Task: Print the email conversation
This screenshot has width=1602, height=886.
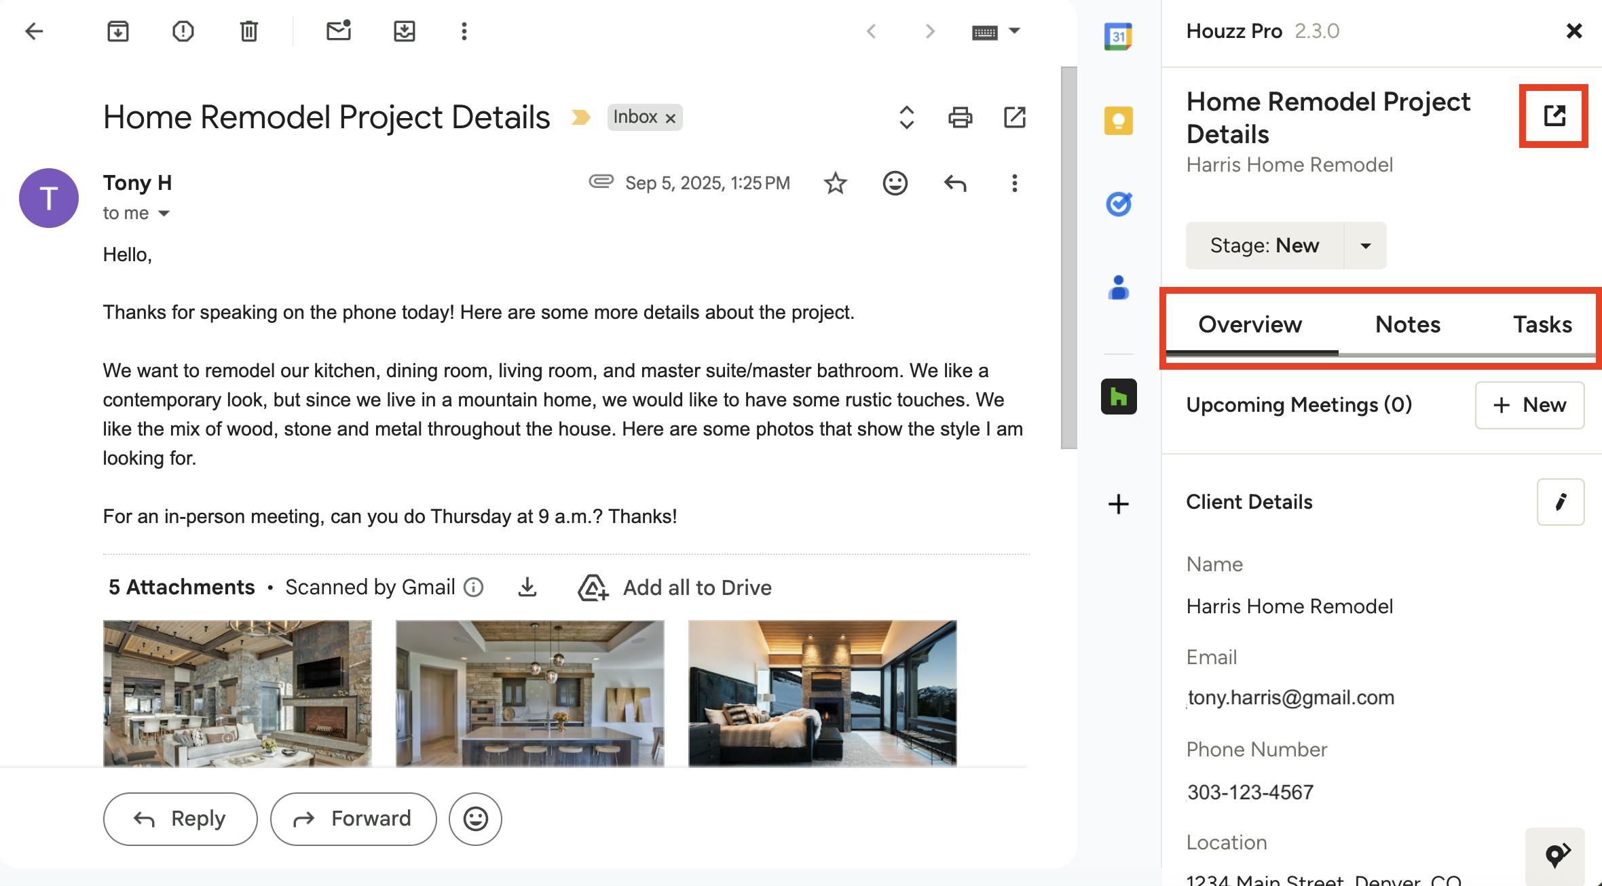Action: coord(959,117)
